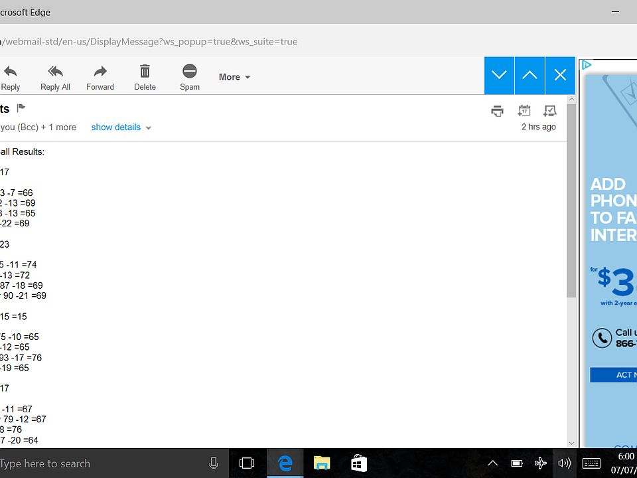Click the add-to-calendar icon
The width and height of the screenshot is (637, 478).
point(524,111)
